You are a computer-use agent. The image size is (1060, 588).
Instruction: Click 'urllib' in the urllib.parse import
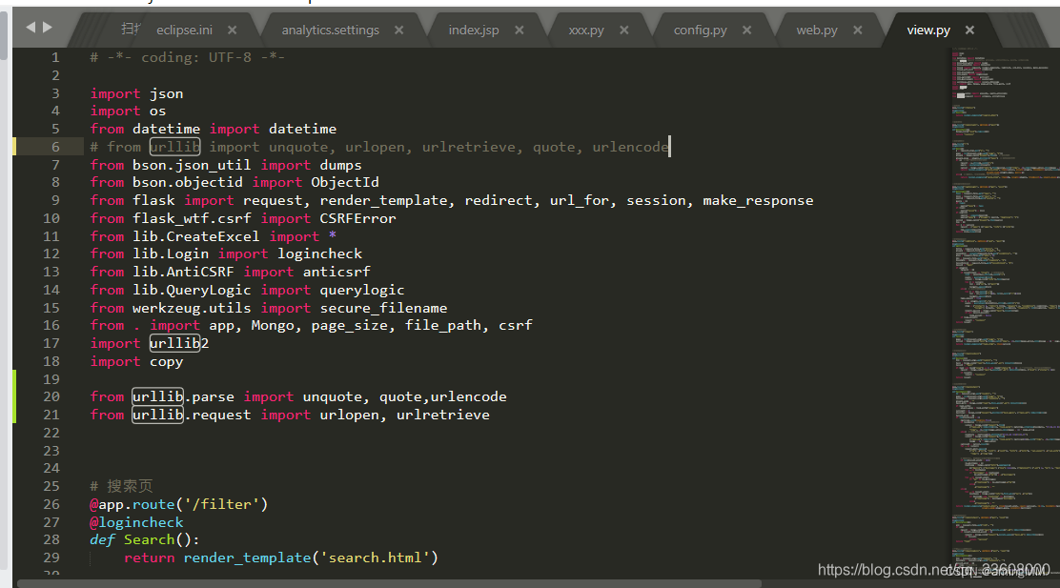pyautogui.click(x=157, y=396)
